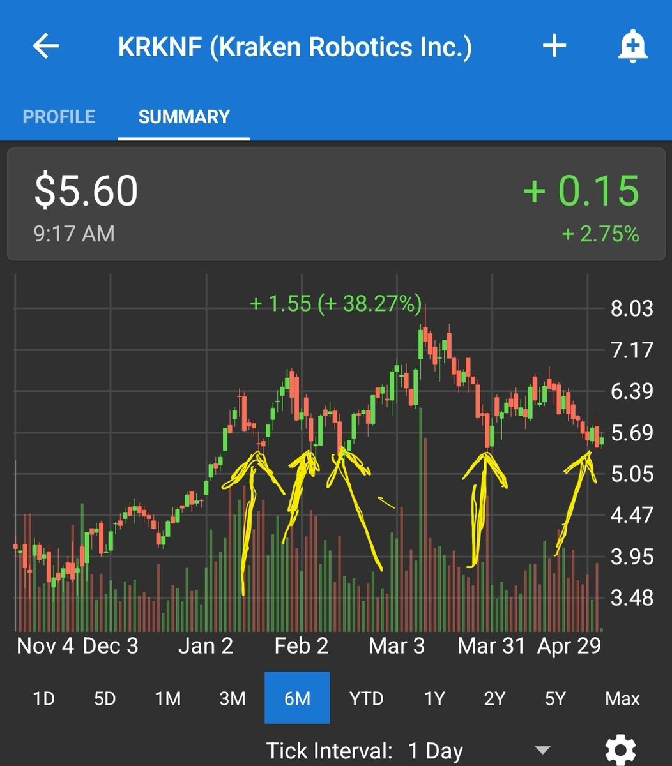Go back with the left arrow
672x766 pixels.
(46, 47)
